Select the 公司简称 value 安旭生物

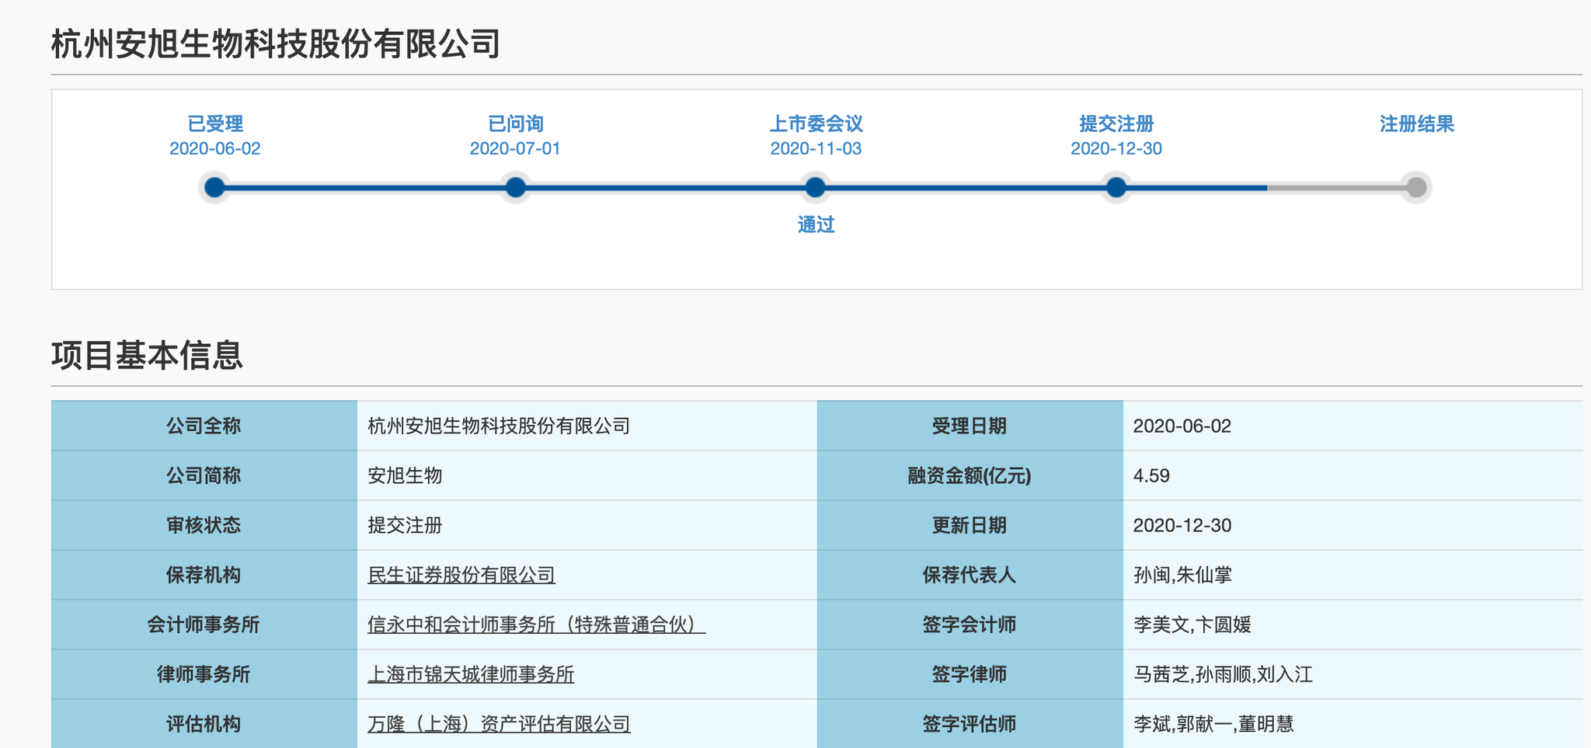point(404,475)
